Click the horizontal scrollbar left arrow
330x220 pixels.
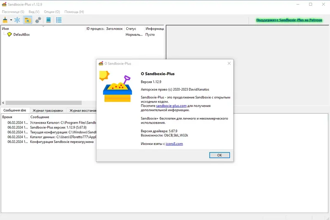(3, 103)
